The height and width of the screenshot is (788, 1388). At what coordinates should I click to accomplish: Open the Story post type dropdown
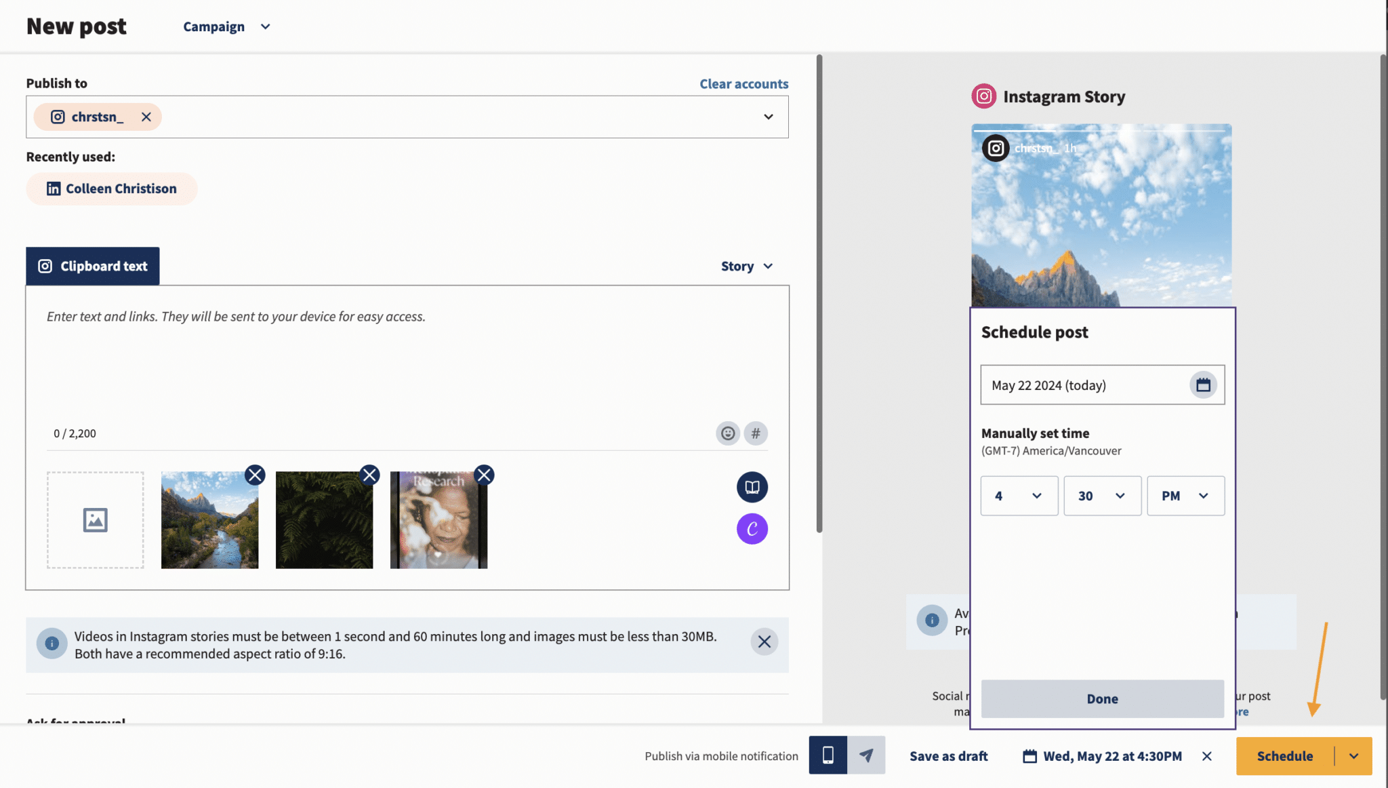pyautogui.click(x=747, y=266)
